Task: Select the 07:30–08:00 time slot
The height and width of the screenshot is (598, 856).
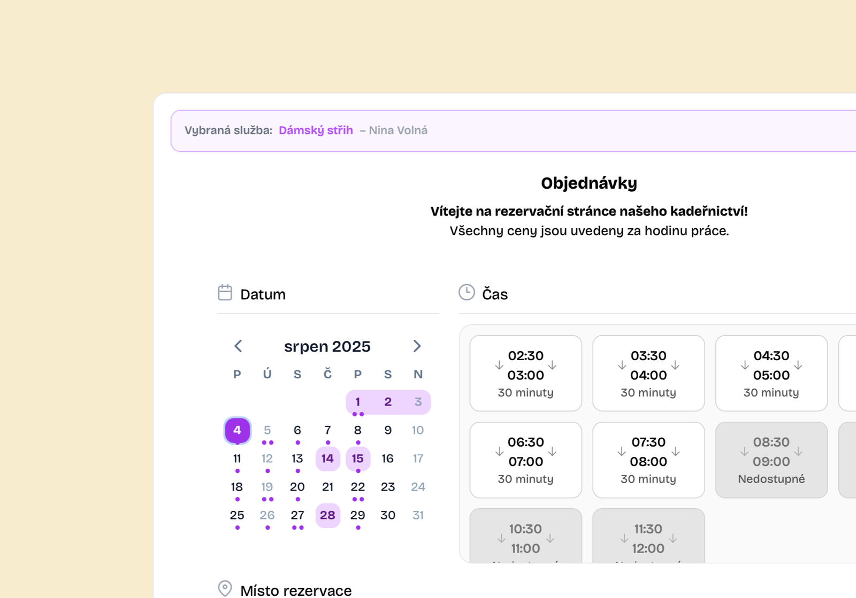Action: click(x=648, y=460)
